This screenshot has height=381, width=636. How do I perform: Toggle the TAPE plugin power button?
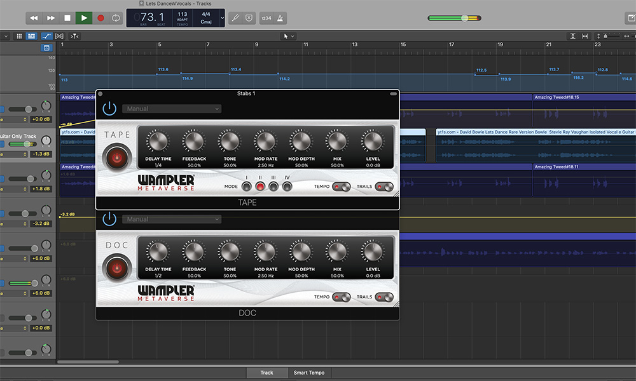(x=109, y=109)
